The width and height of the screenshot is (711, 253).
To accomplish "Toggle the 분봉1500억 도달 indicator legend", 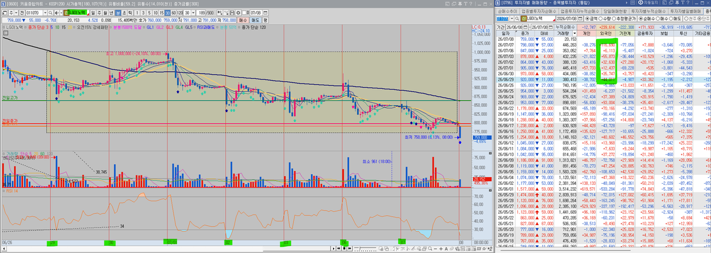I will coord(127,27).
